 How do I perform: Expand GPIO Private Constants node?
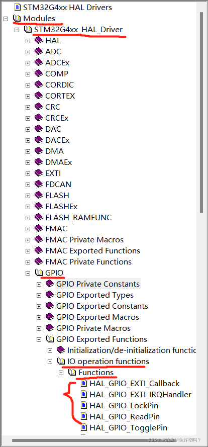click(x=39, y=284)
